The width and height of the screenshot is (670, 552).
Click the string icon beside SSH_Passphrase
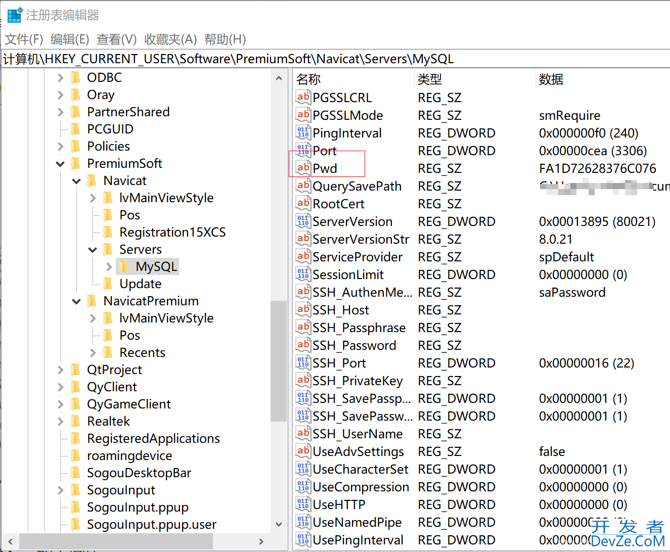[x=303, y=327]
